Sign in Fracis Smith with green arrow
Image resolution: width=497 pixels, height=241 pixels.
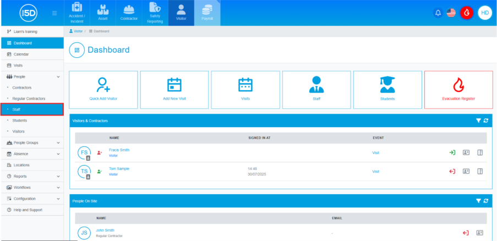click(x=452, y=152)
